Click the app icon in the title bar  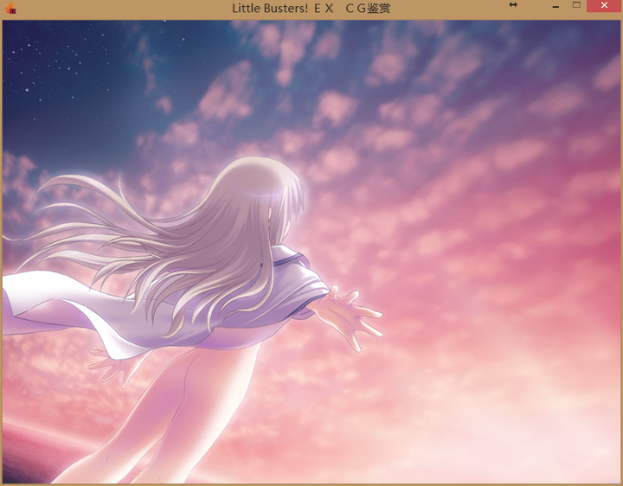pos(10,8)
